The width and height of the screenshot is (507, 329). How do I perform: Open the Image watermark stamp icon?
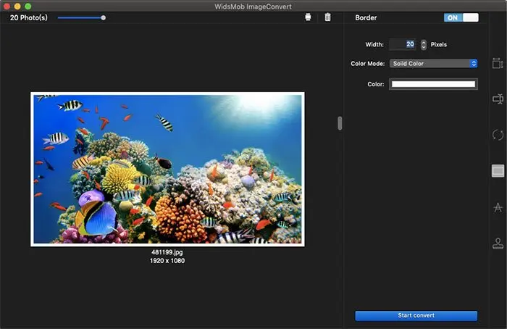[x=498, y=243]
